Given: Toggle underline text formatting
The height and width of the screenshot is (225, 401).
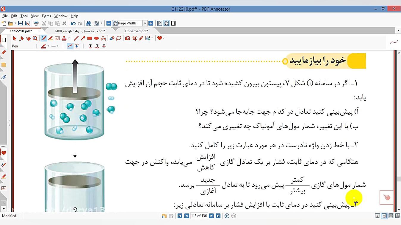Looking at the screenshot, I should 90,46.
